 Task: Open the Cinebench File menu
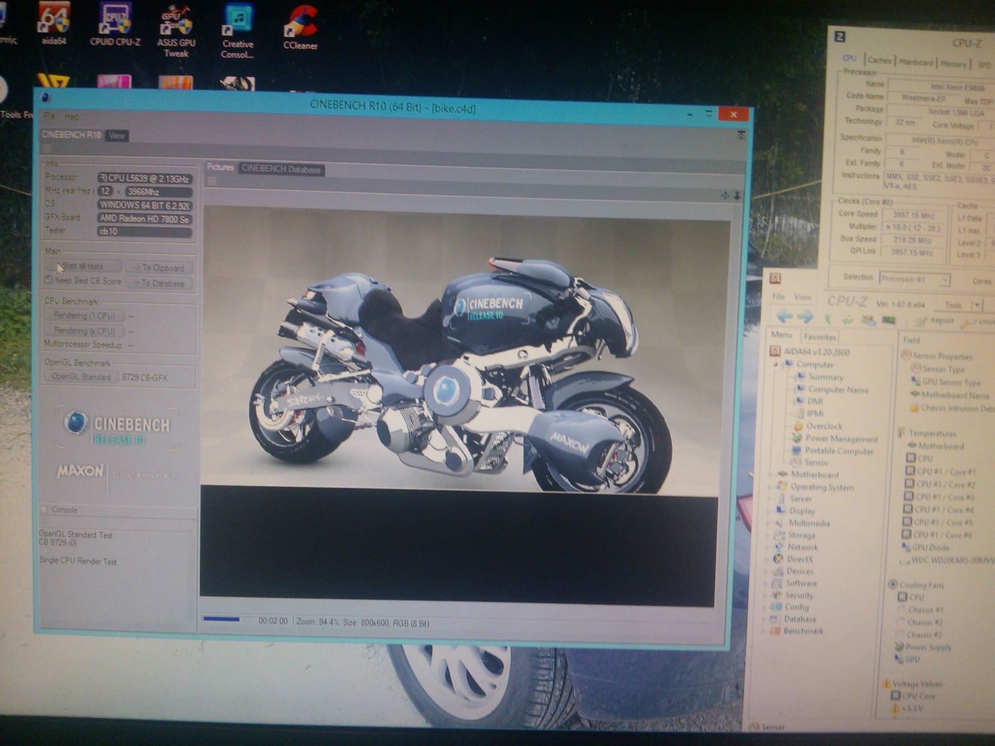(50, 116)
